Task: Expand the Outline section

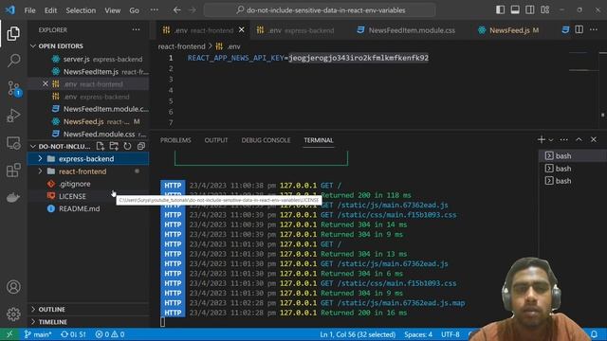Action: (33, 310)
